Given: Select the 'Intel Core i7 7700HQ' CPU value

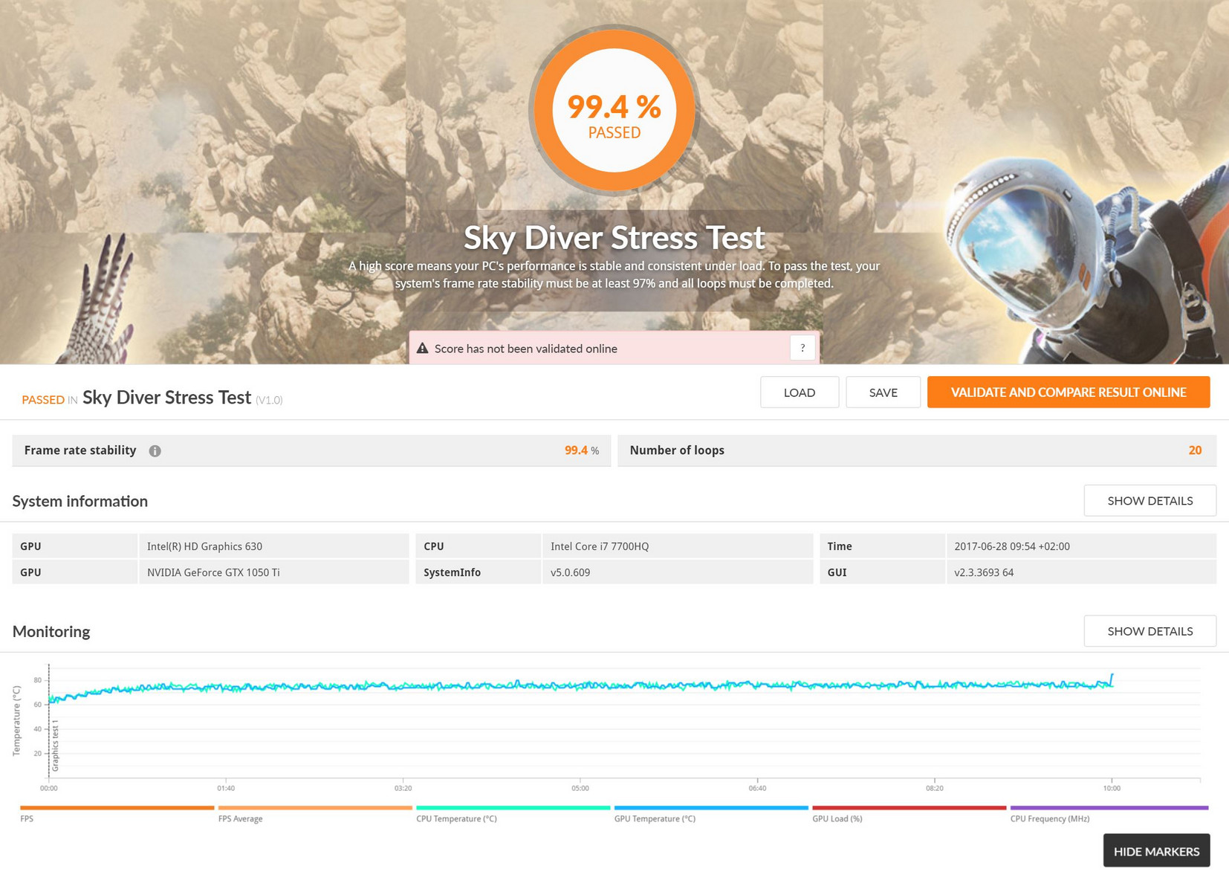Looking at the screenshot, I should click(600, 546).
